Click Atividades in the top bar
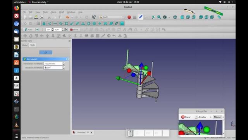 (x=20, y=2)
